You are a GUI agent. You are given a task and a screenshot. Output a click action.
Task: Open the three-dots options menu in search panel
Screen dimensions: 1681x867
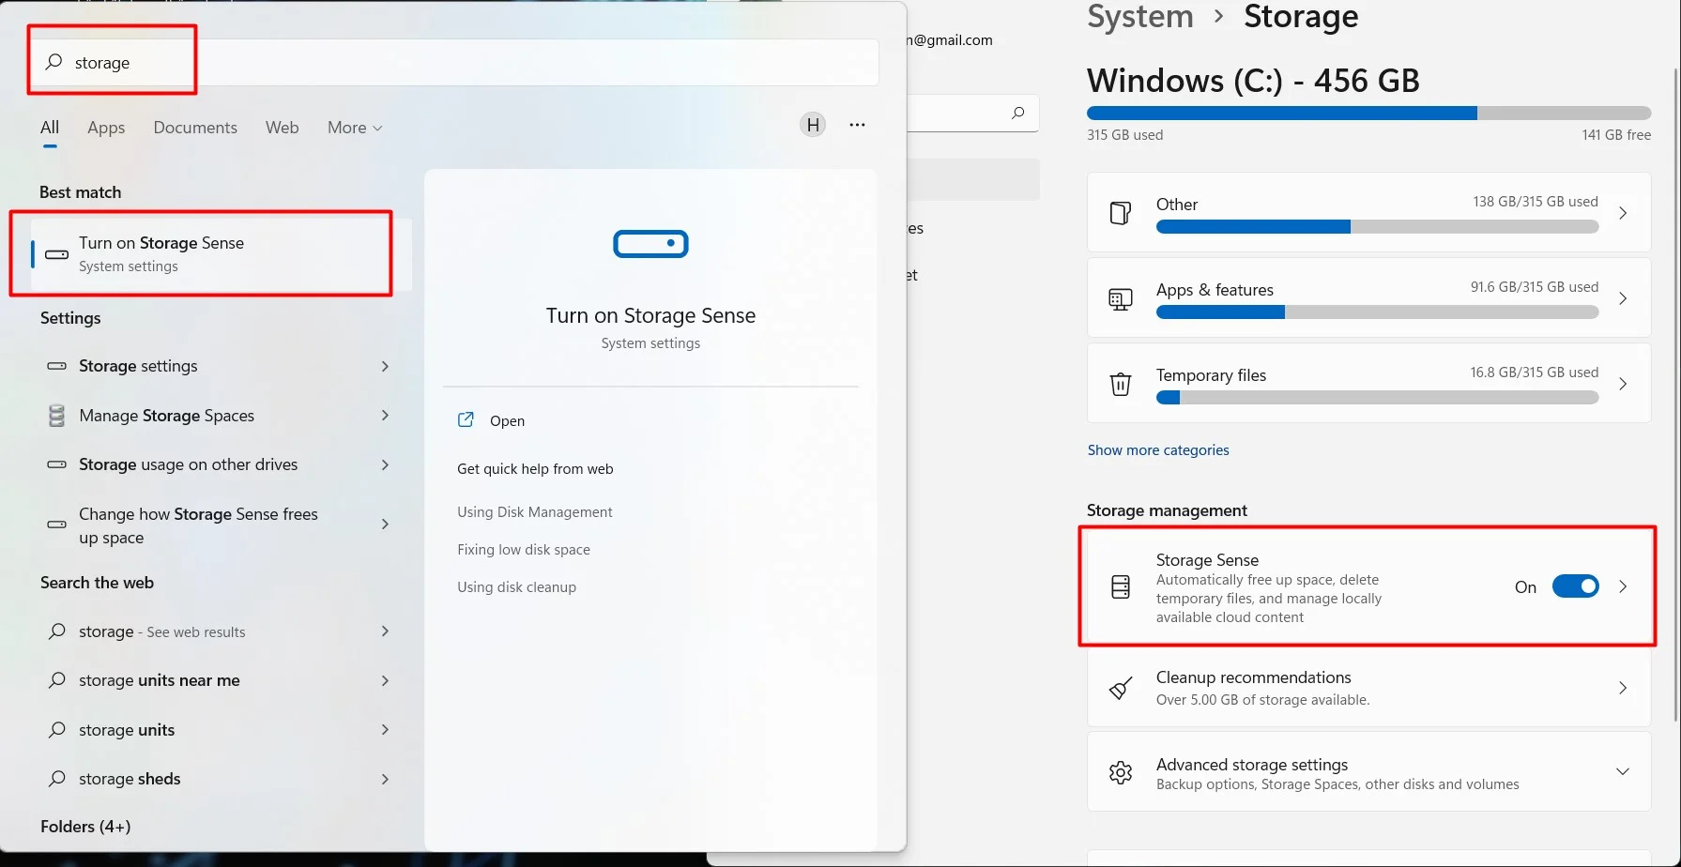coord(857,125)
